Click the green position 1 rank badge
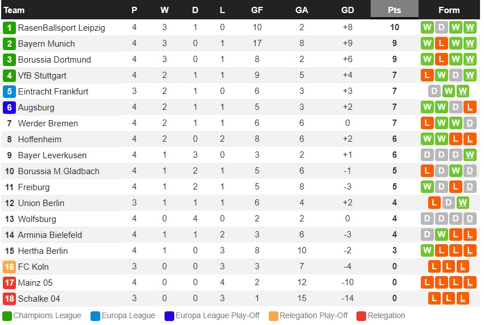Image resolution: width=484 pixels, height=325 pixels. 9,28
